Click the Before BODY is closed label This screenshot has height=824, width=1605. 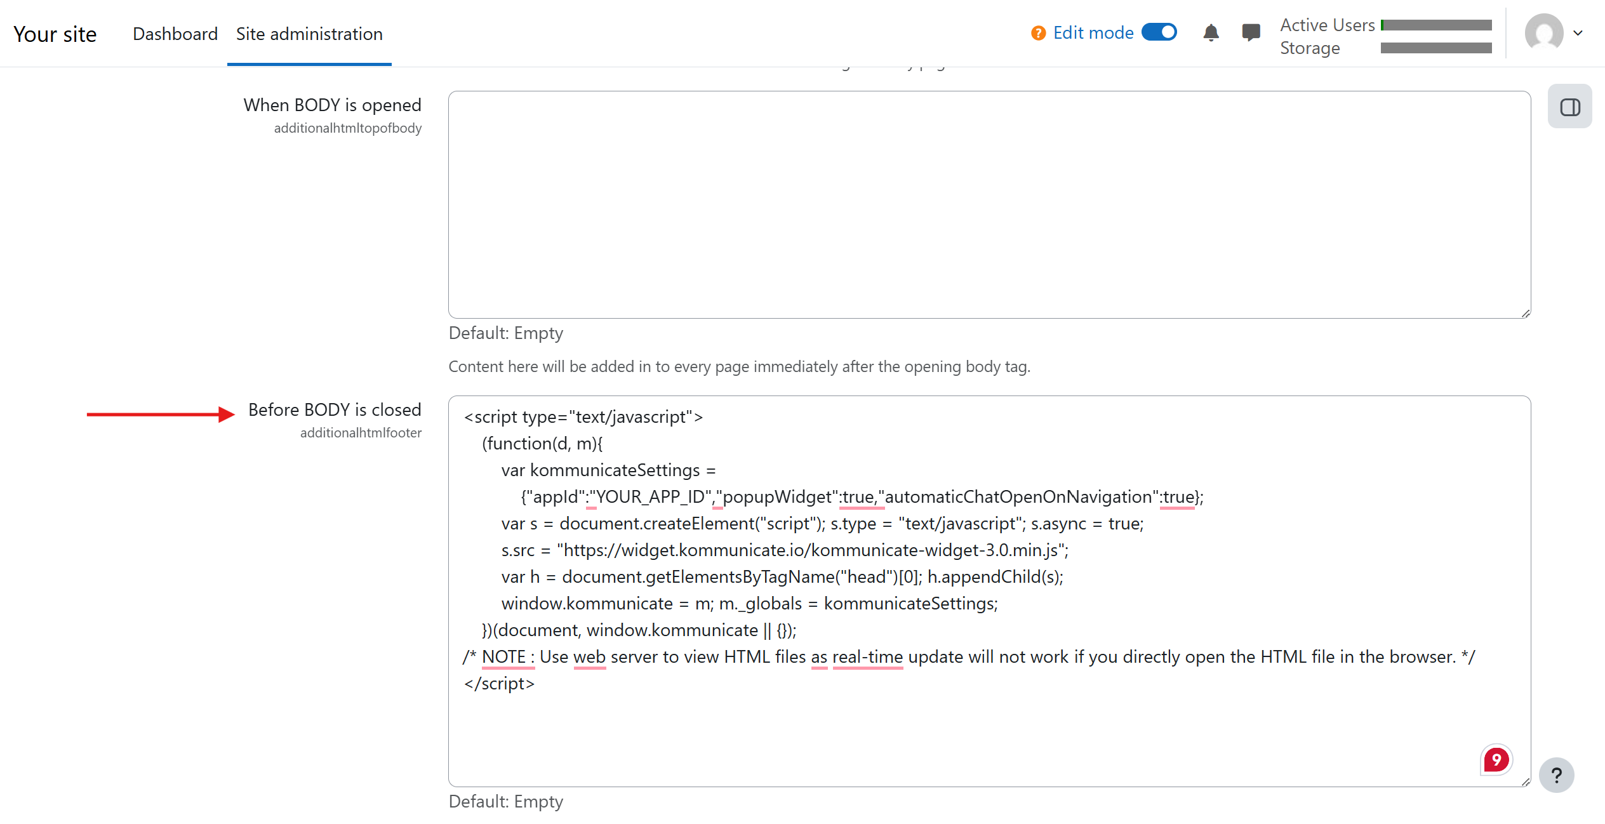point(335,409)
